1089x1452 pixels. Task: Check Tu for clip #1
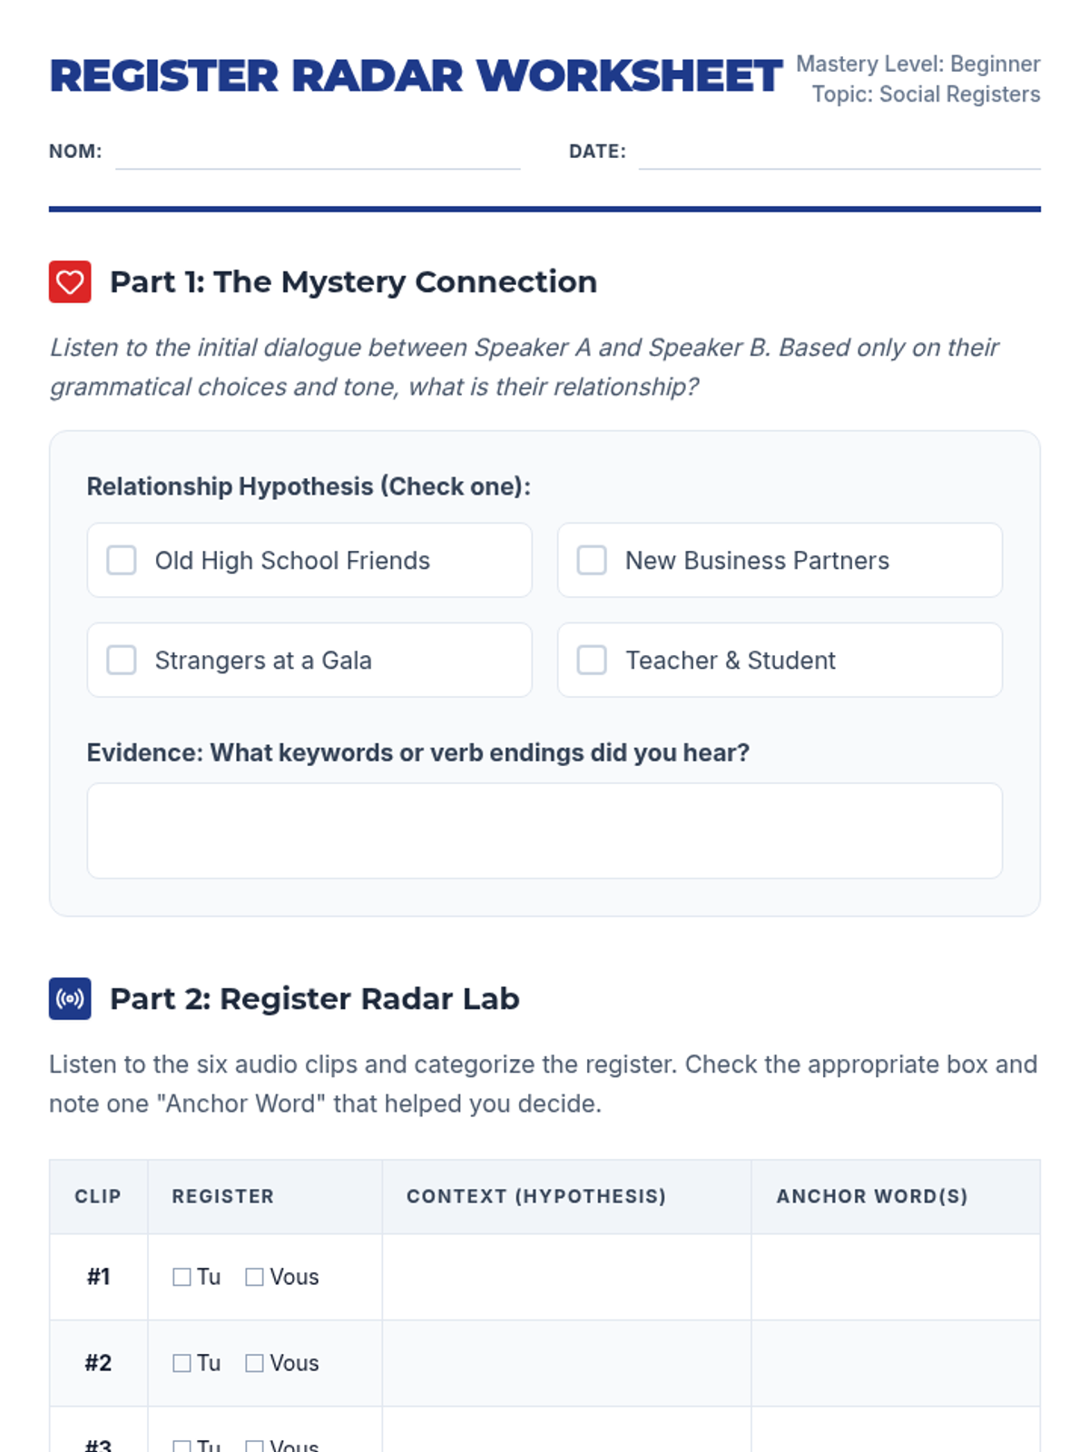coord(181,1277)
